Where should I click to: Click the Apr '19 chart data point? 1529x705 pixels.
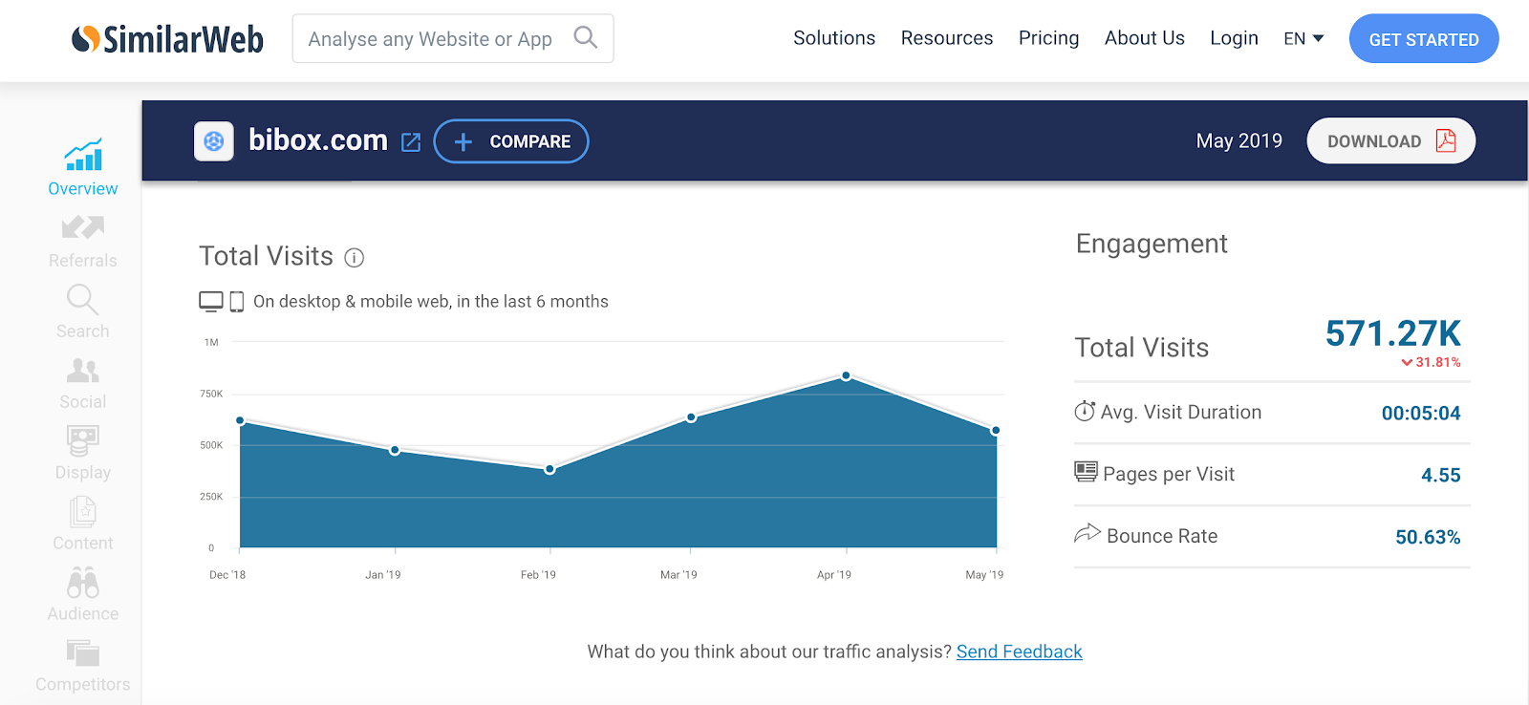coord(846,376)
